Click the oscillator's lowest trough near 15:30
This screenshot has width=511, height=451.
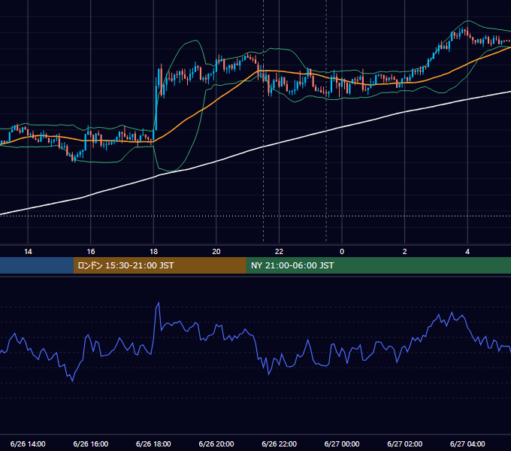pos(72,380)
